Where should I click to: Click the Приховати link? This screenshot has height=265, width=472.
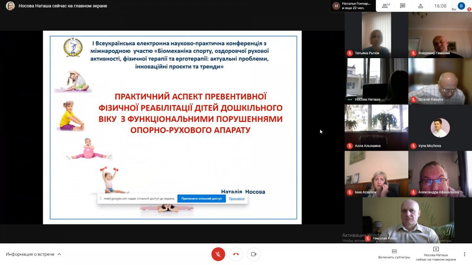pyautogui.click(x=236, y=199)
